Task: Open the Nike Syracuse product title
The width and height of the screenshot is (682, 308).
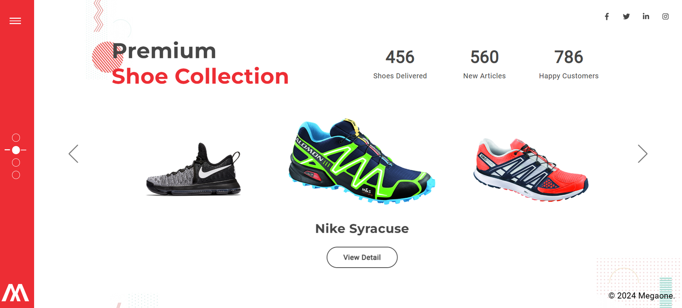Action: (x=362, y=228)
